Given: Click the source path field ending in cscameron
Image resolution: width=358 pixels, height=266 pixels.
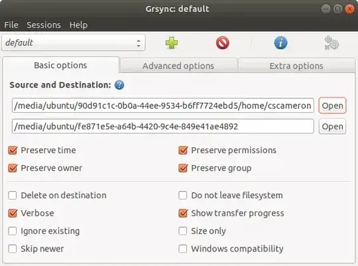Looking at the screenshot, I should (x=163, y=105).
